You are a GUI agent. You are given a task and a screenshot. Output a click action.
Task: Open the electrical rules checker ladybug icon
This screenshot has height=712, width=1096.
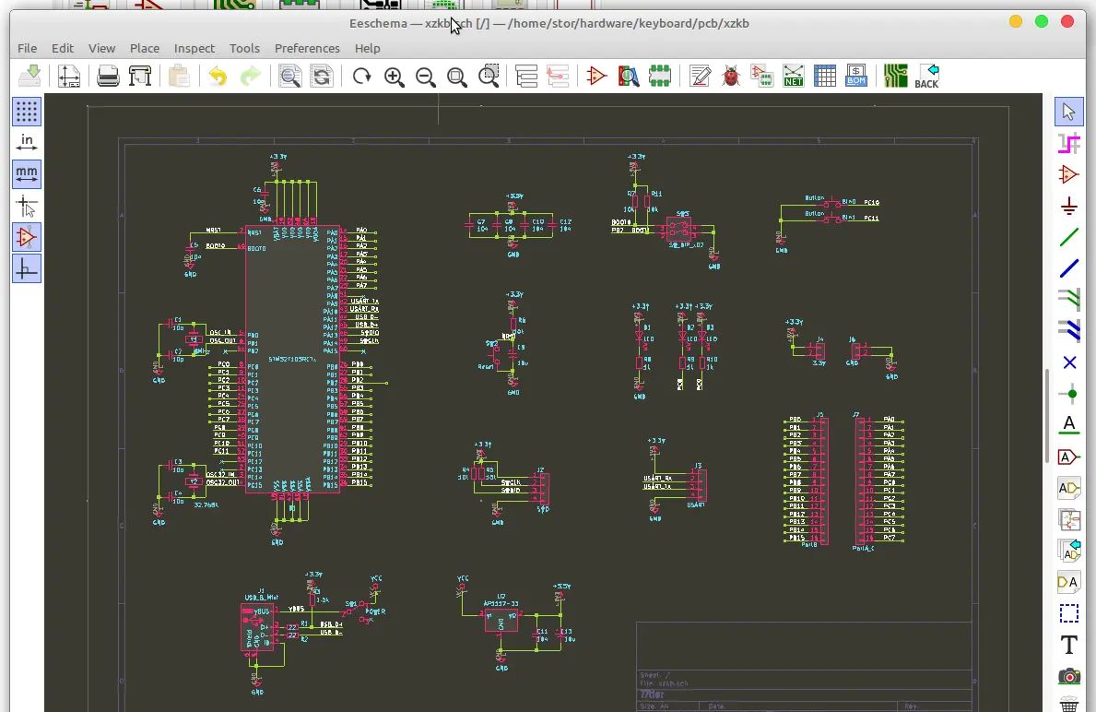tap(731, 76)
